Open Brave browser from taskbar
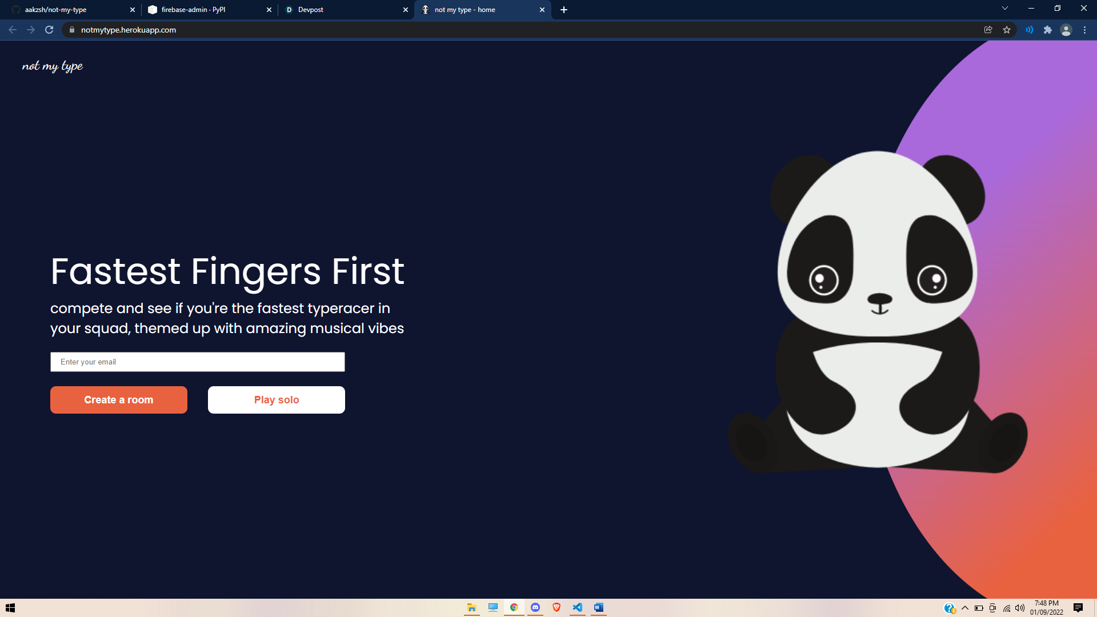The width and height of the screenshot is (1097, 617). click(x=556, y=607)
